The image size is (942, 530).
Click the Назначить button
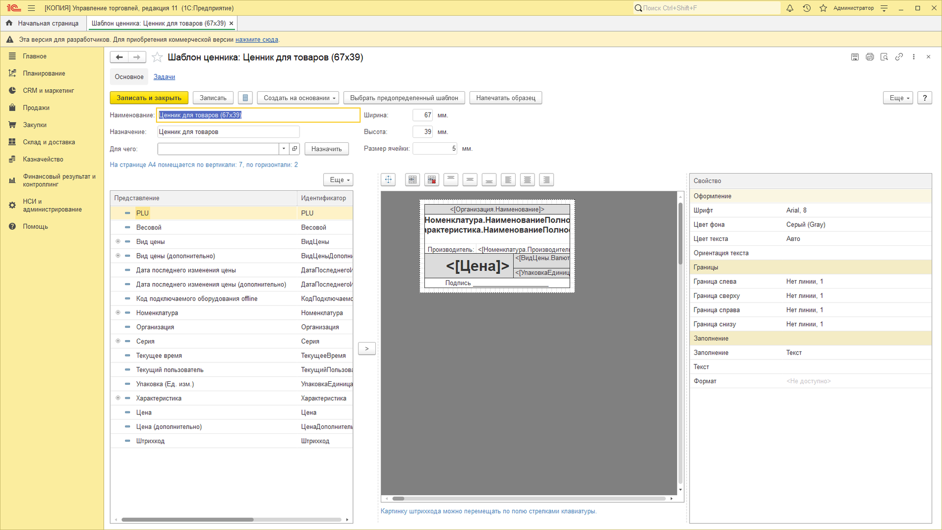(x=327, y=149)
